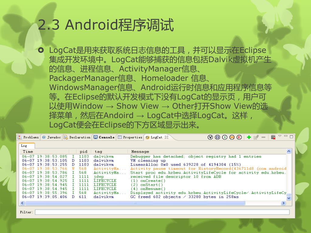Select log row '(2) onStart()'

tap(153, 185)
